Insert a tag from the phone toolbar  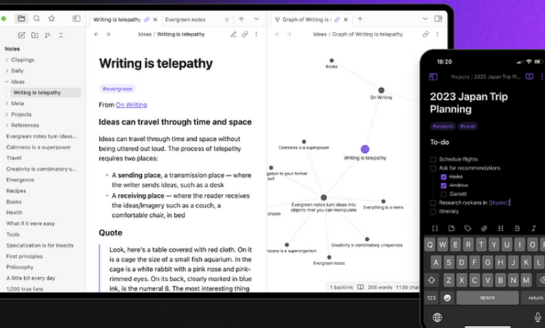click(x=468, y=228)
